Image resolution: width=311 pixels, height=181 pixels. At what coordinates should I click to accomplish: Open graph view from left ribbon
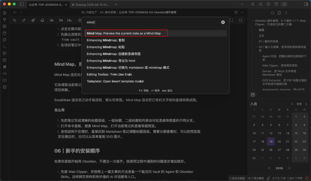5,20
